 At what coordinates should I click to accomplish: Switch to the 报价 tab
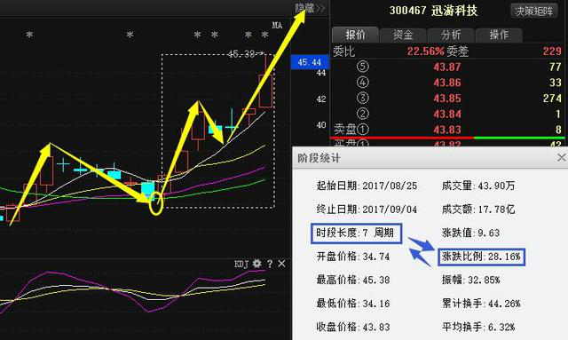[x=355, y=35]
